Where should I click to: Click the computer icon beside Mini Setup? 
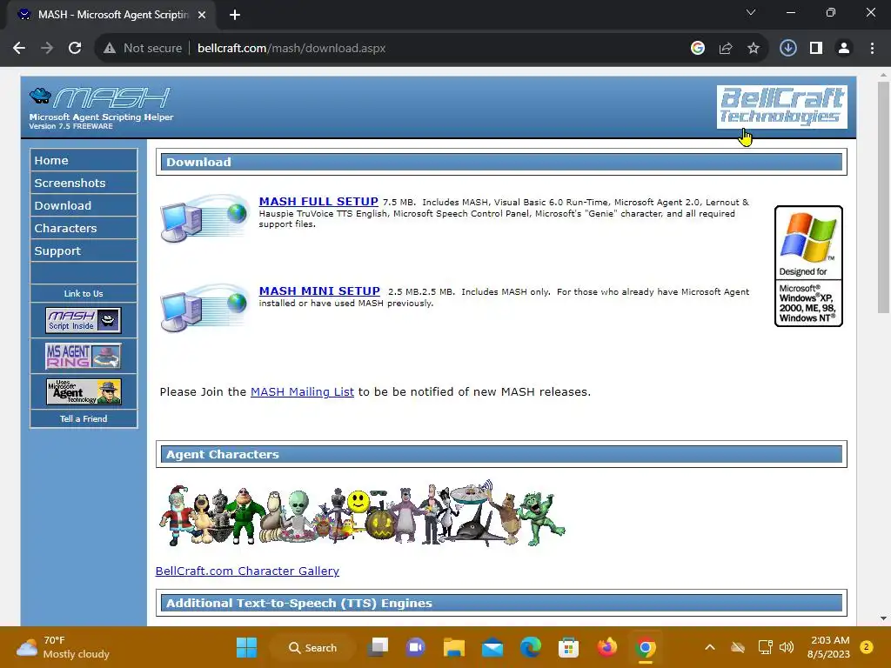(204, 307)
